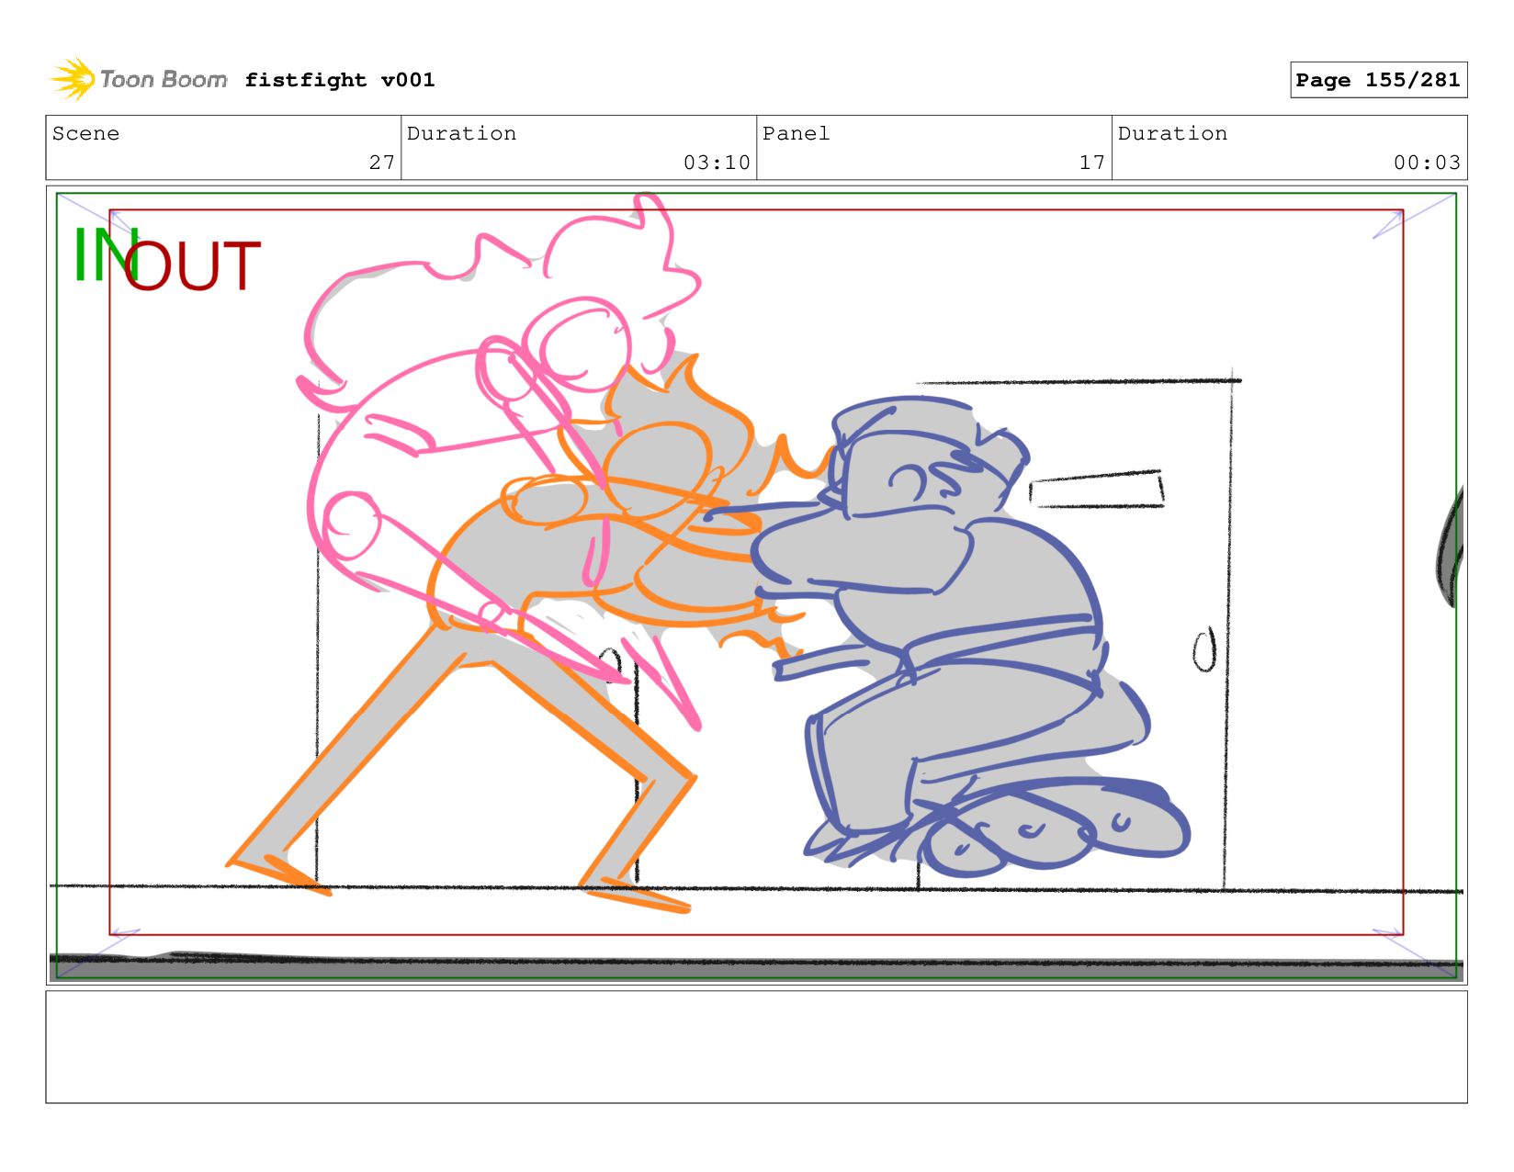Click the 'Toon Boom' brand text
This screenshot has height=1172, width=1514.
[164, 80]
